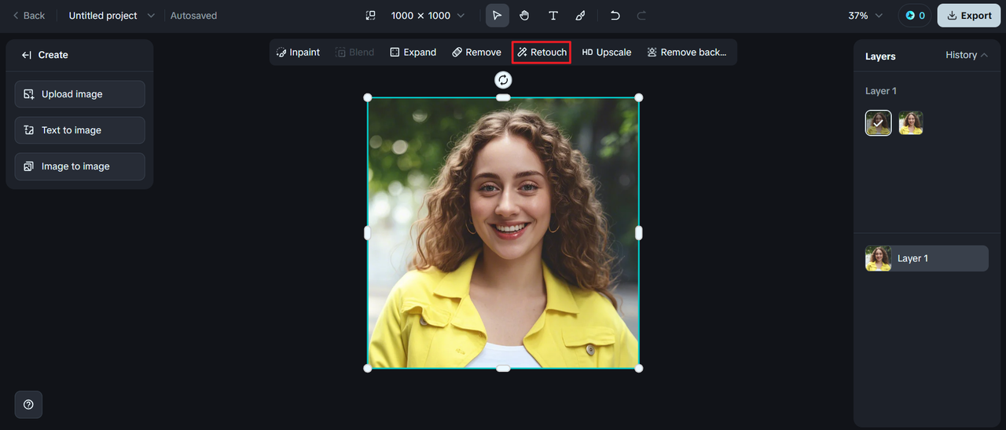This screenshot has height=430, width=1006.
Task: Click the portrait image on the canvas
Action: [503, 233]
